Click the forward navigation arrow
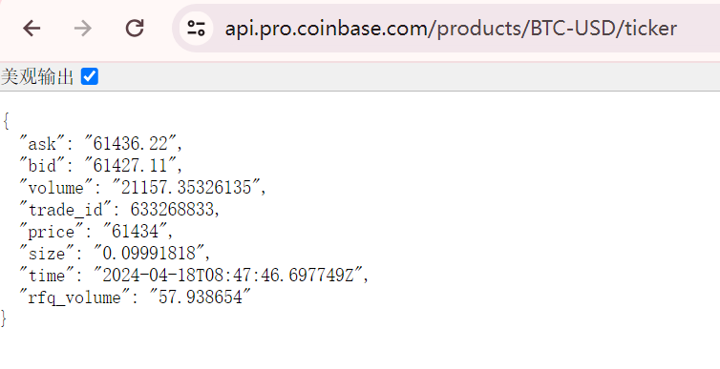Viewport: 720px width, 369px height. [83, 29]
